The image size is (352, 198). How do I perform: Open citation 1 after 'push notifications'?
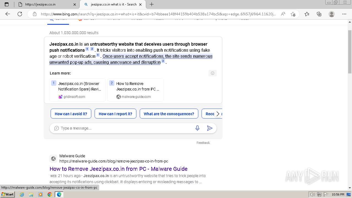[x=87, y=49]
